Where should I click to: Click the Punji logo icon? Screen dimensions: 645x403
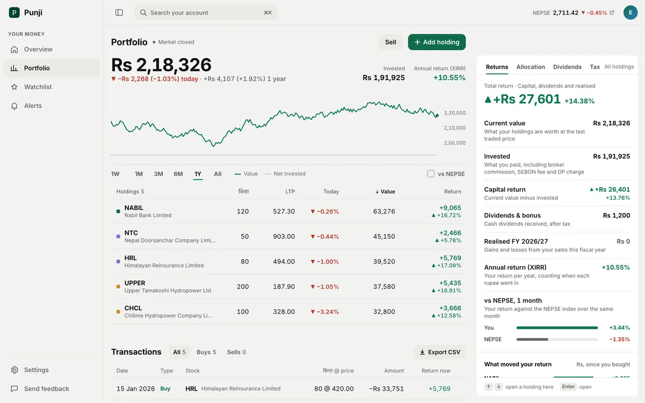pos(14,12)
